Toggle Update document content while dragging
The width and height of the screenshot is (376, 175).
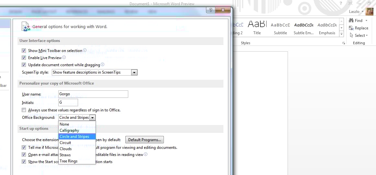pyautogui.click(x=24, y=65)
